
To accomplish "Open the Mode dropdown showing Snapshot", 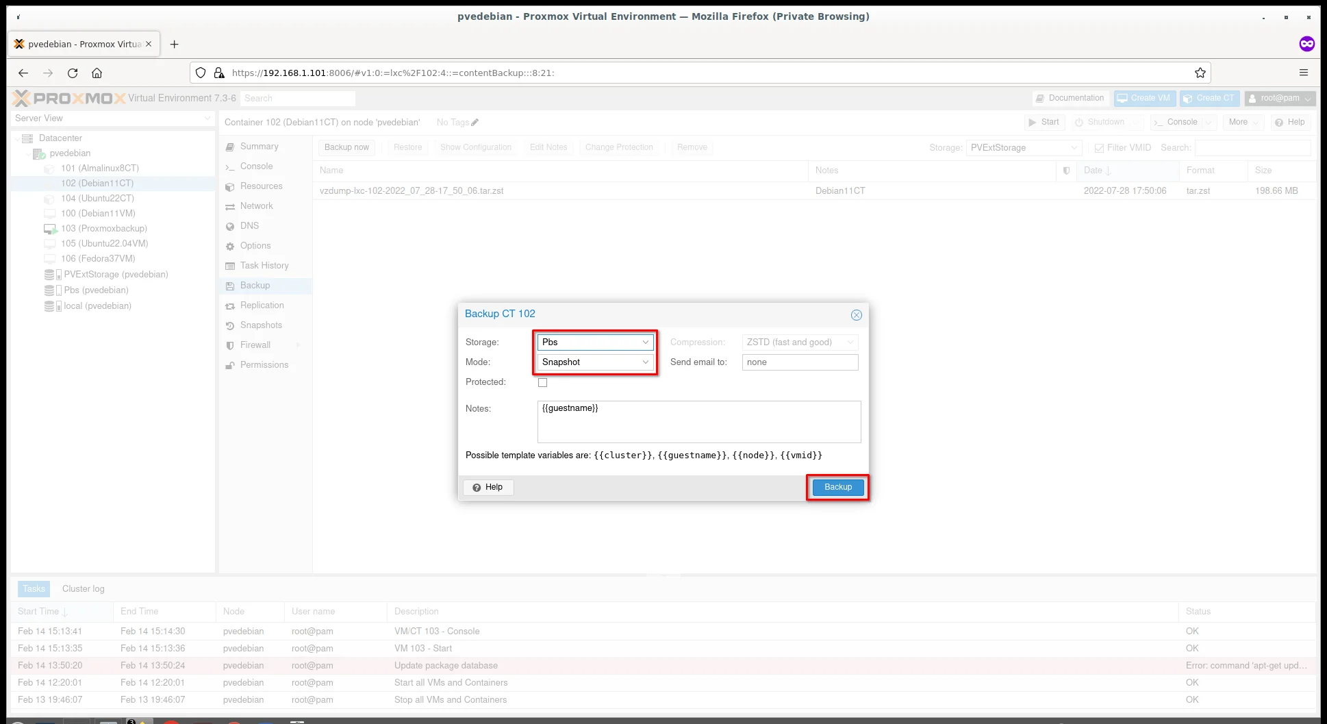I will [x=594, y=362].
